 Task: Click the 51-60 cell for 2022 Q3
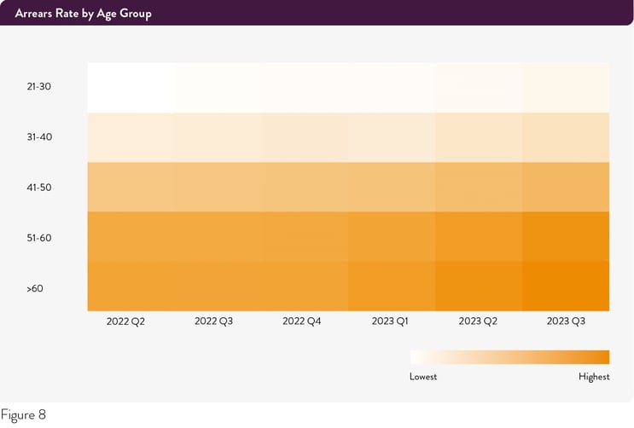pyautogui.click(x=218, y=236)
